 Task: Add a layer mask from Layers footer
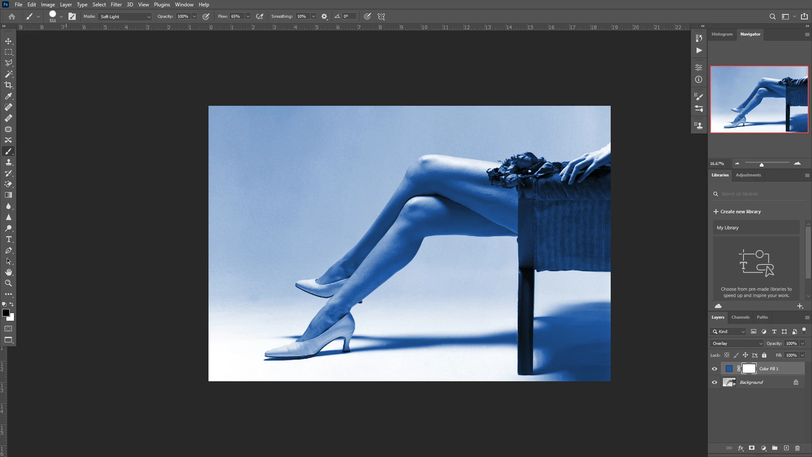[x=752, y=448]
